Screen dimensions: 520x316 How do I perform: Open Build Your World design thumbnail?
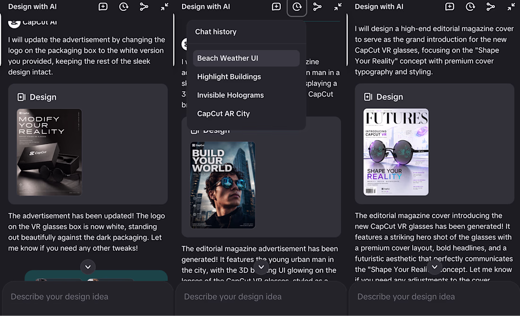pyautogui.click(x=223, y=185)
